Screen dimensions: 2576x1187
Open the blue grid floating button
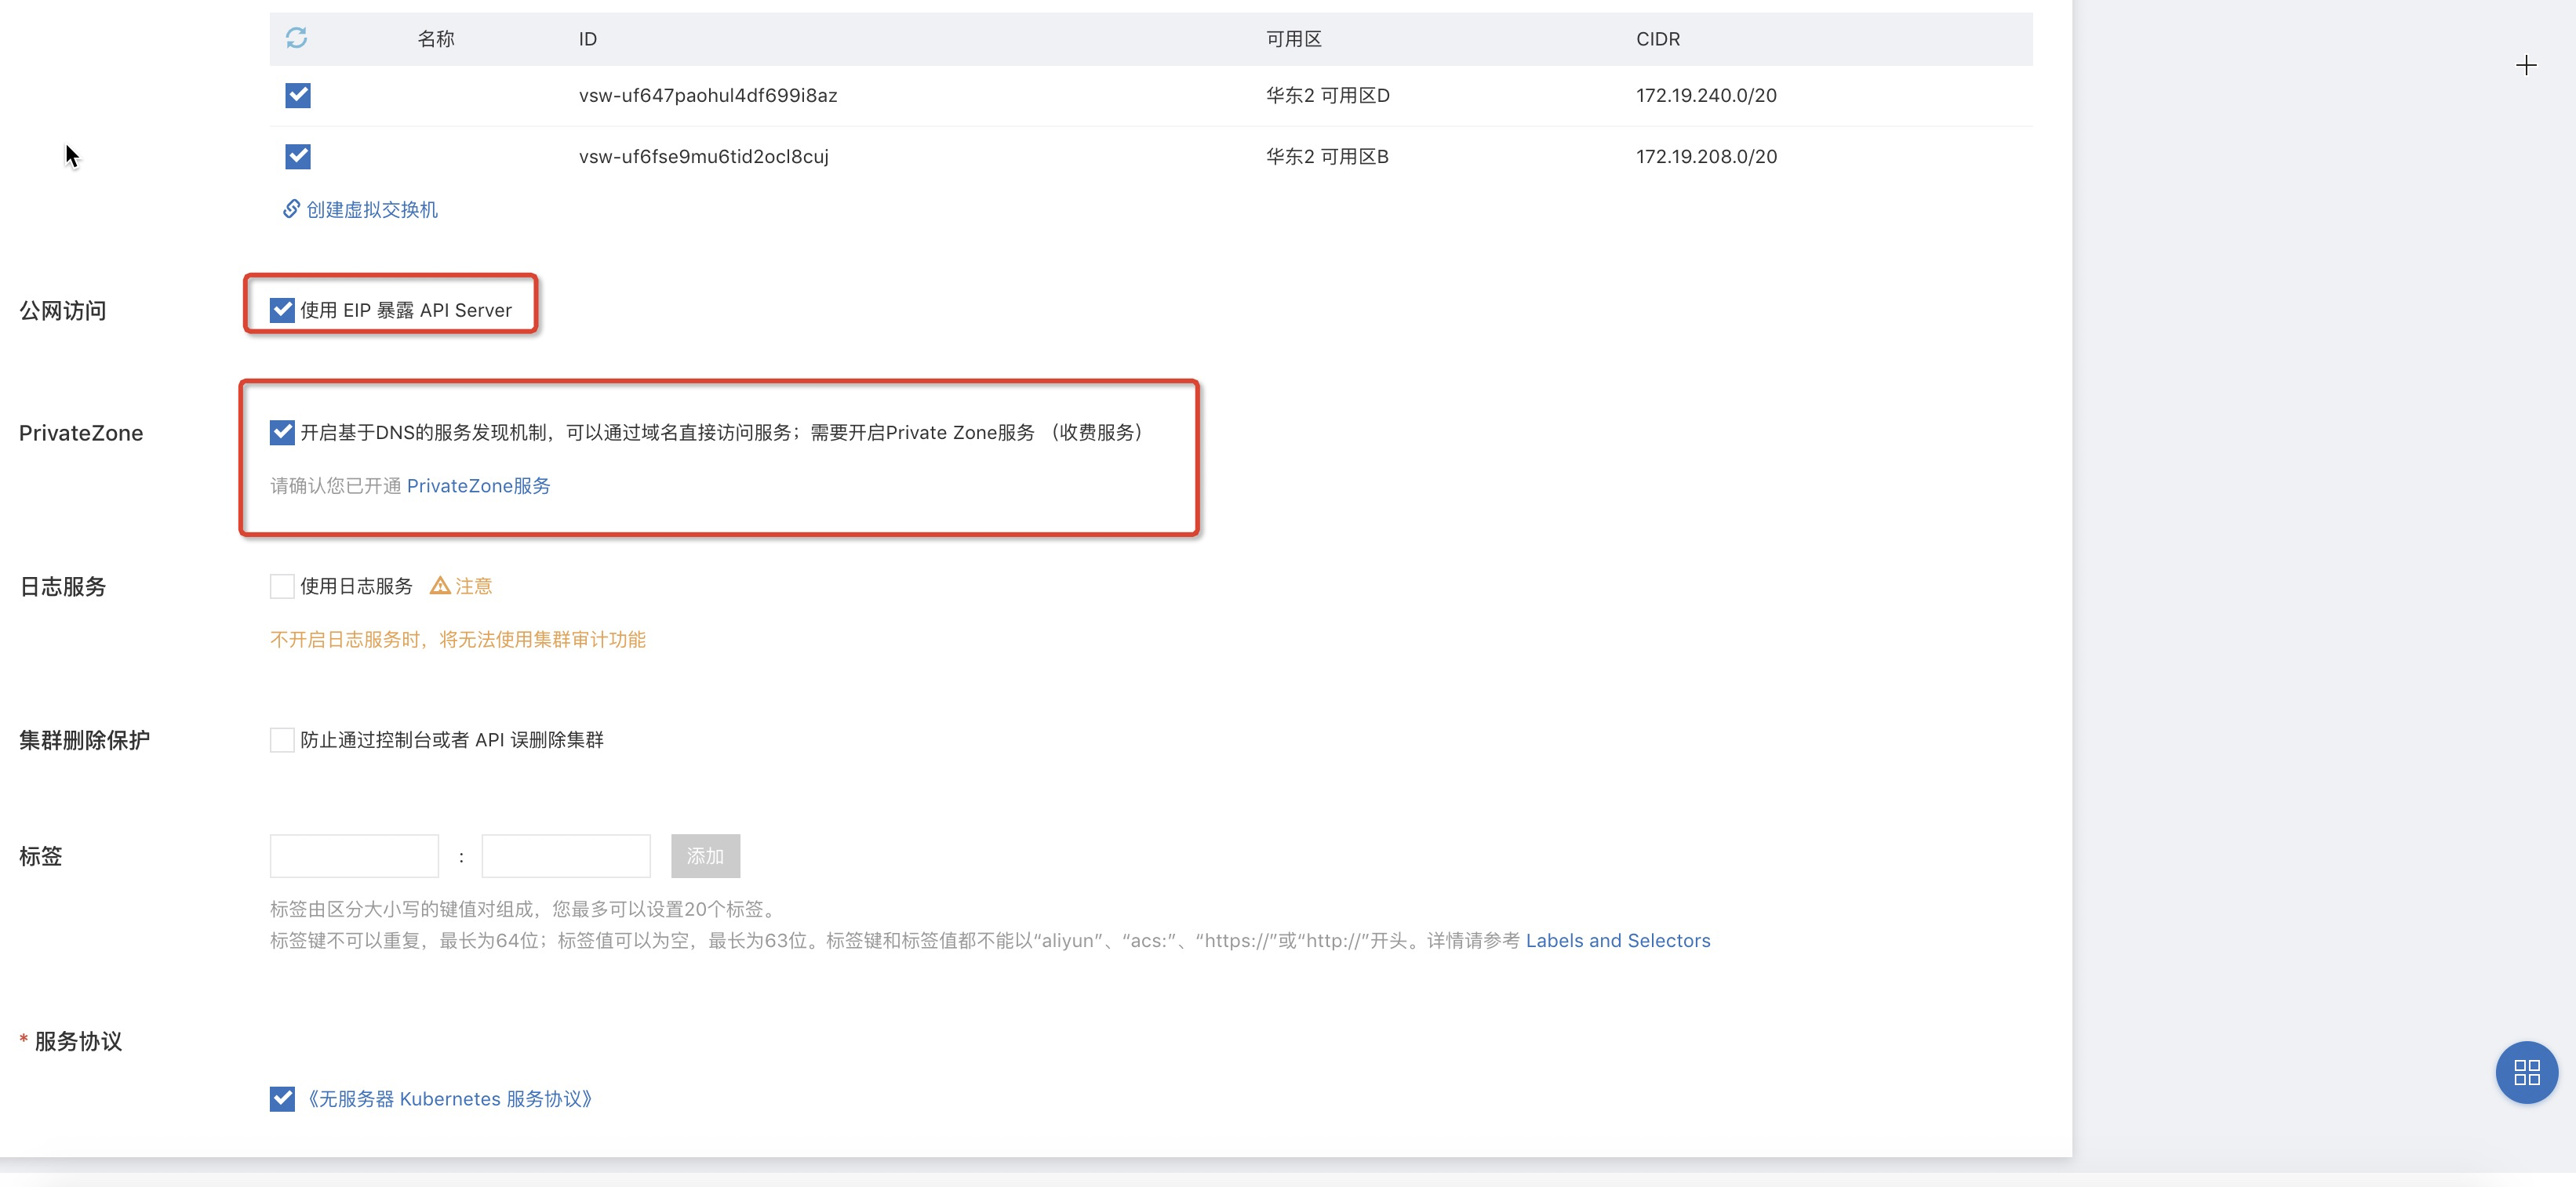[2526, 1072]
